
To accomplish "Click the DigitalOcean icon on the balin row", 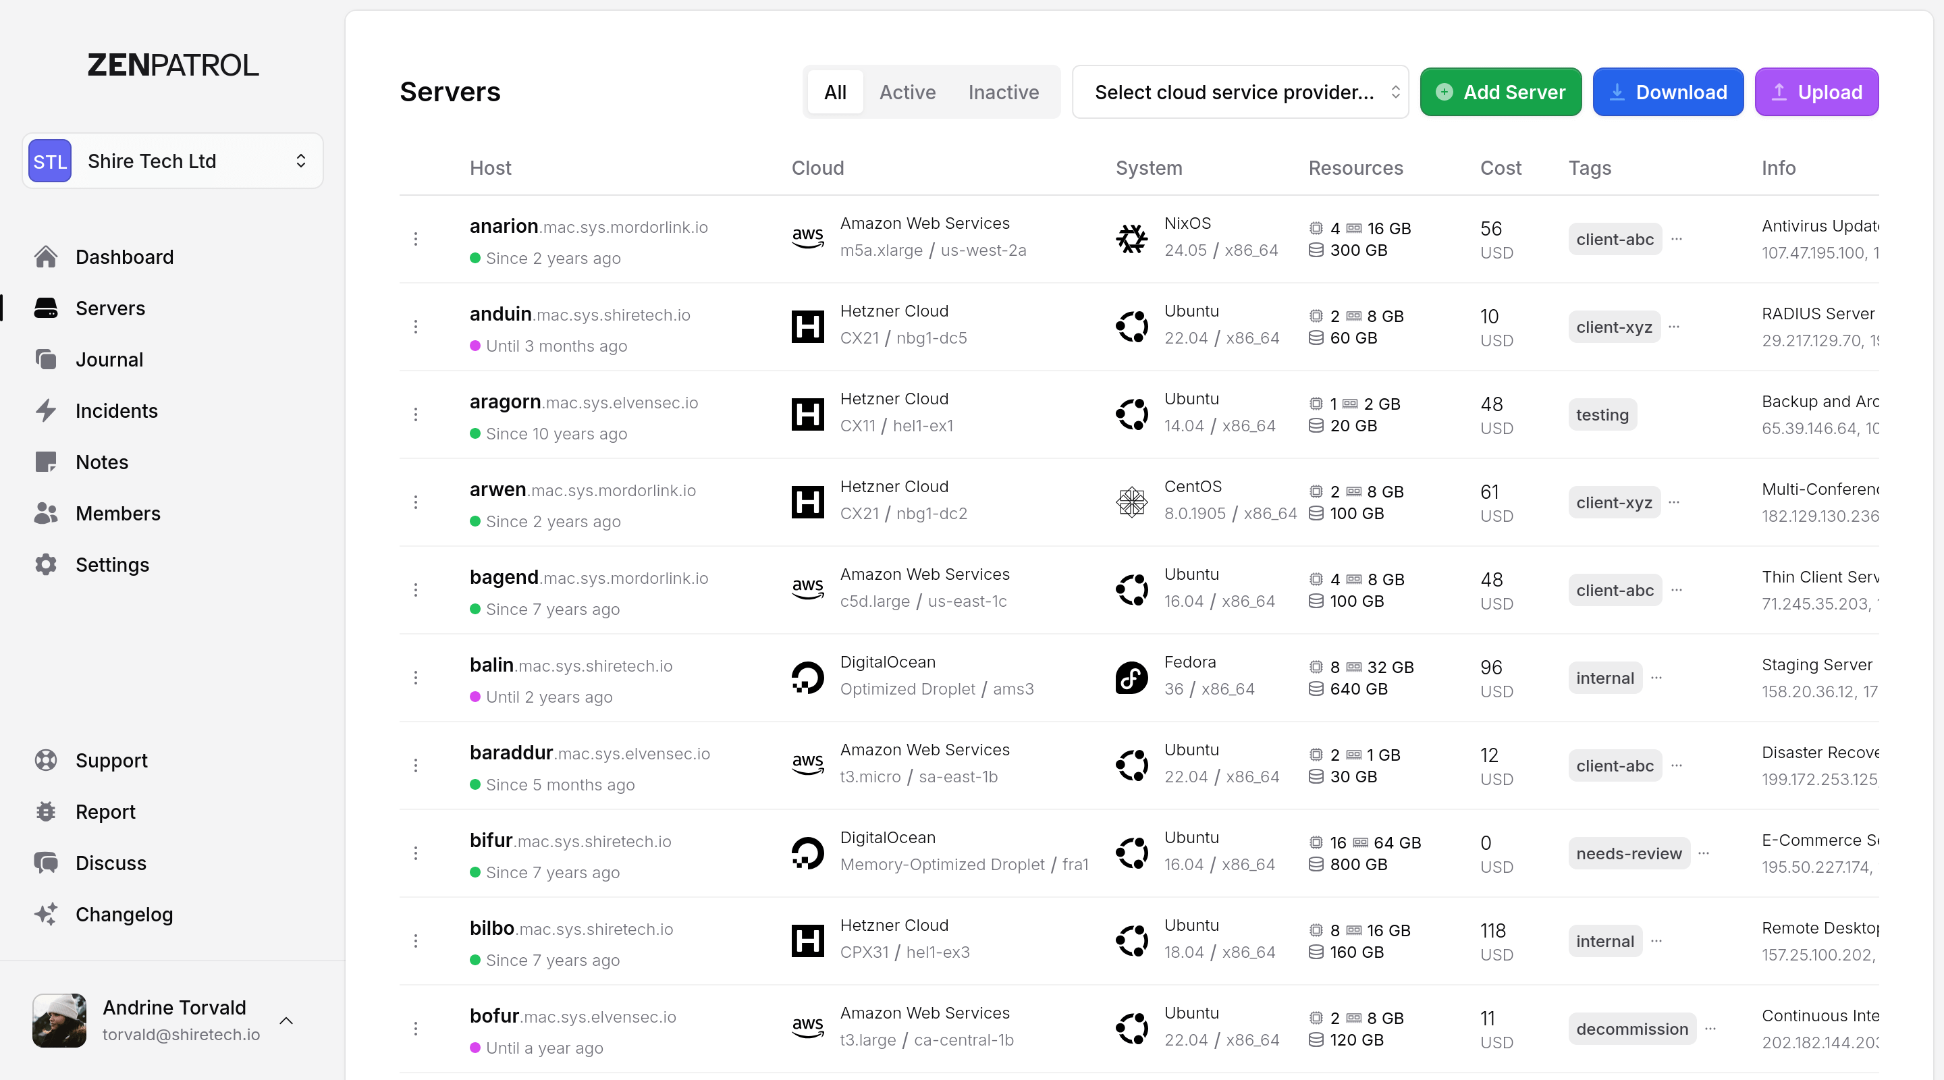I will pyautogui.click(x=807, y=677).
